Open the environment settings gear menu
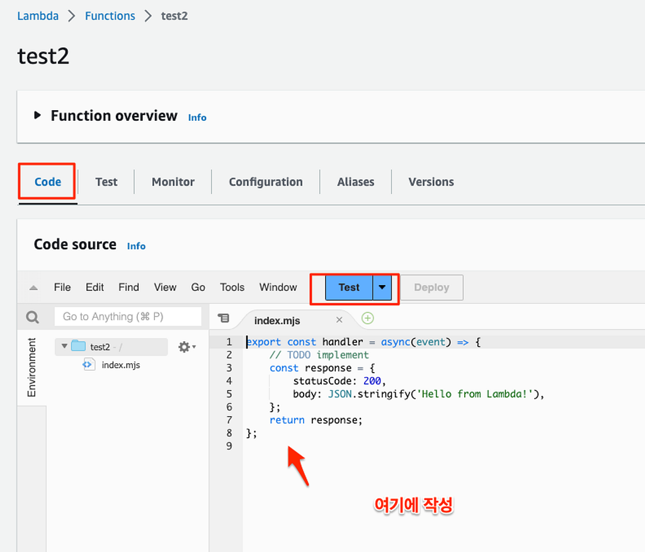The width and height of the screenshot is (645, 552). click(x=186, y=347)
